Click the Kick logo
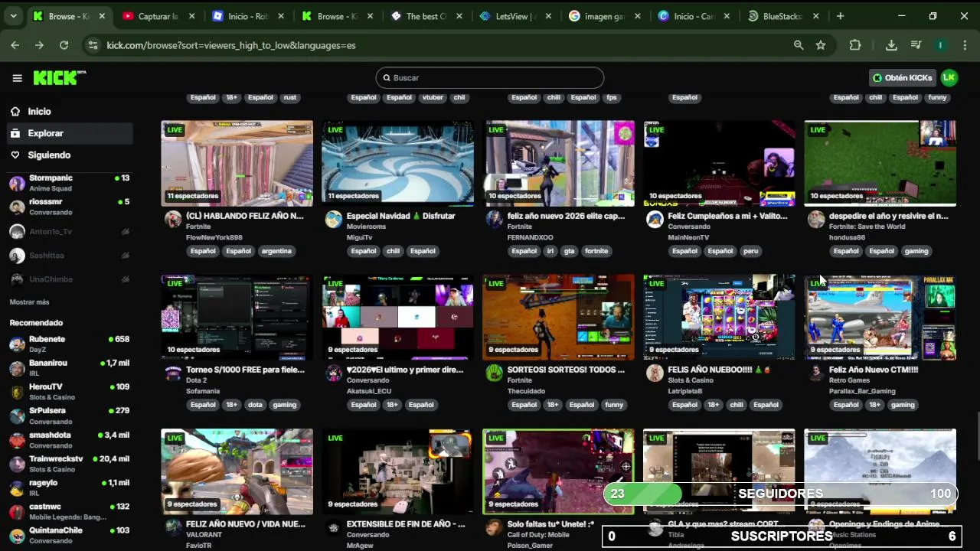Viewport: 980px width, 551px height. pyautogui.click(x=59, y=77)
